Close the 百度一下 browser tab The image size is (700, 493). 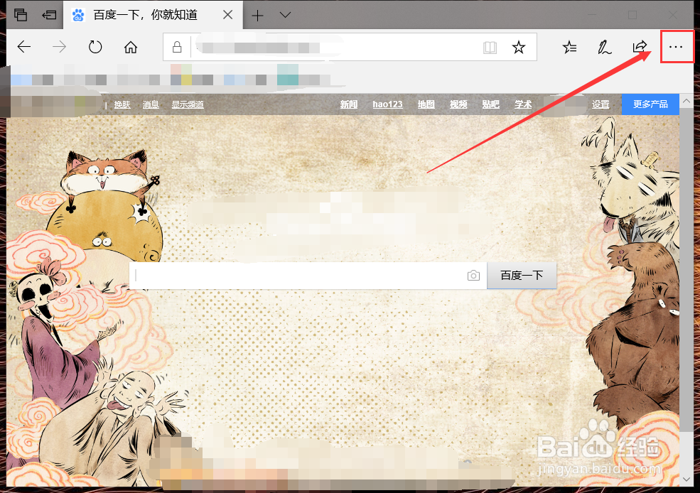point(227,15)
